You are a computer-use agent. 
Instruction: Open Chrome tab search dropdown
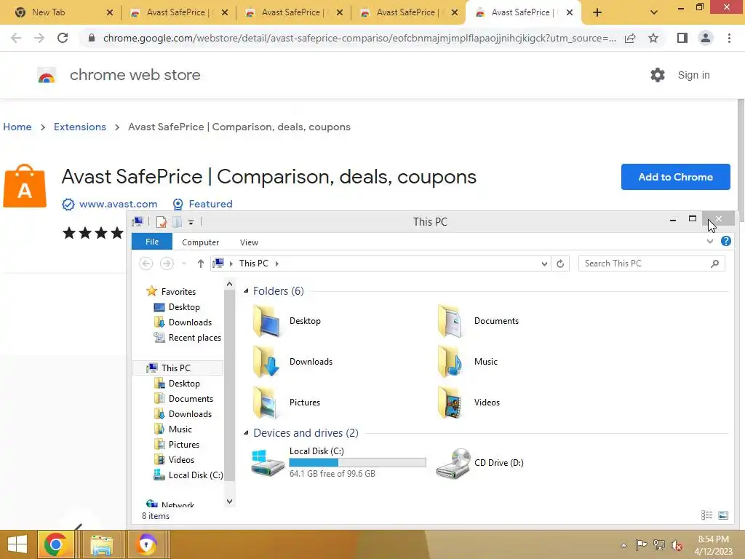point(654,12)
